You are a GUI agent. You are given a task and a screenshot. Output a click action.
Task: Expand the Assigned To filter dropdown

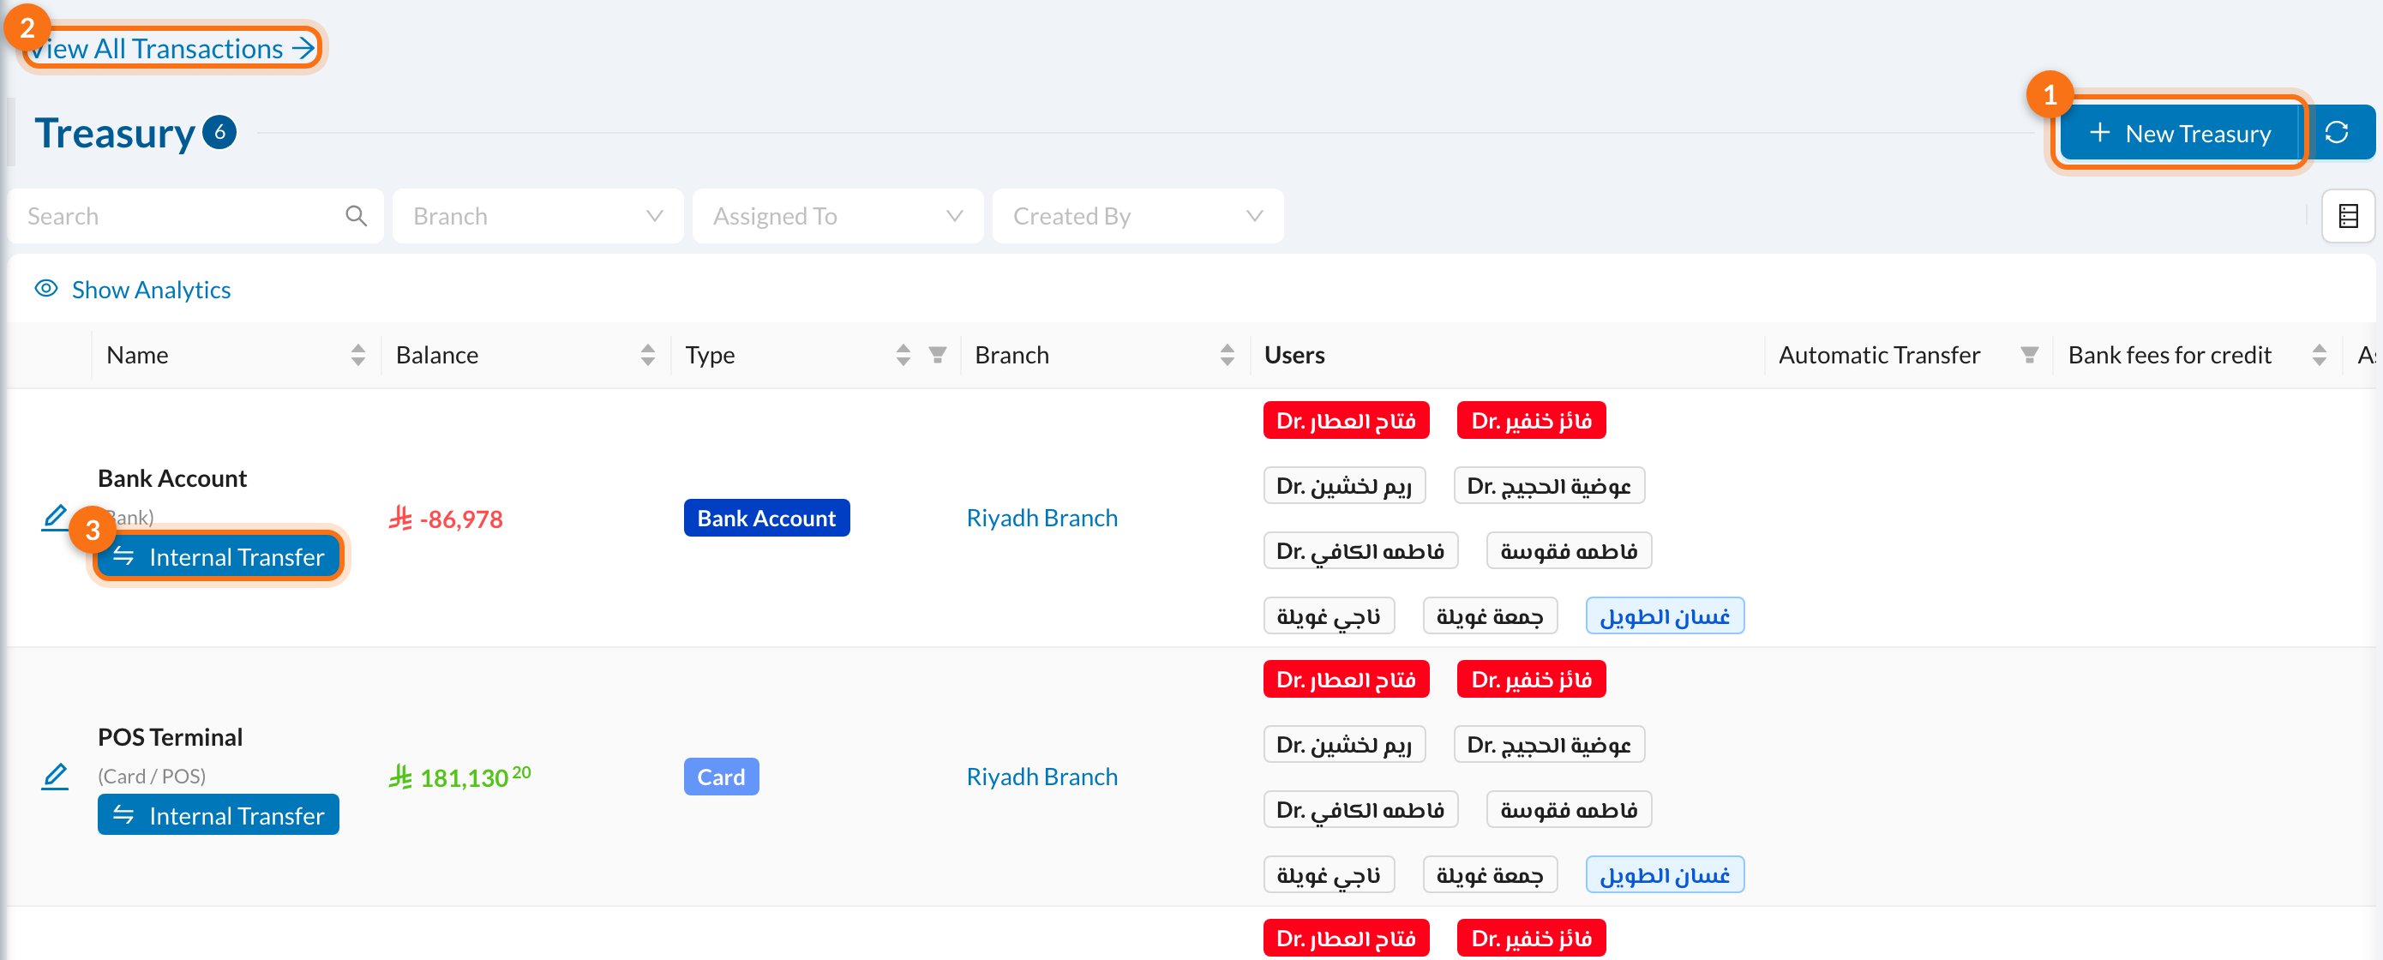(837, 216)
